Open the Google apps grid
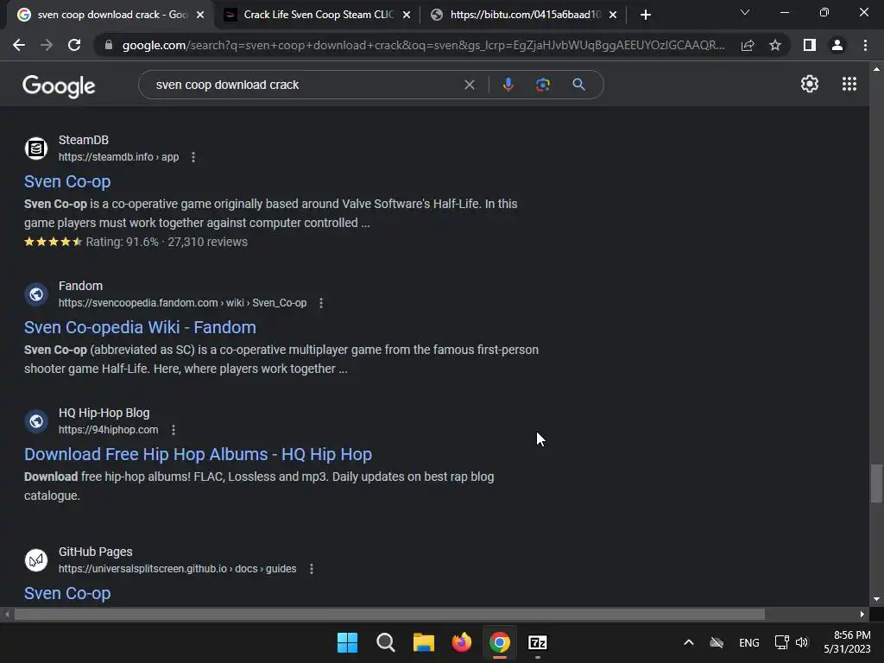Image resolution: width=884 pixels, height=663 pixels. tap(849, 84)
